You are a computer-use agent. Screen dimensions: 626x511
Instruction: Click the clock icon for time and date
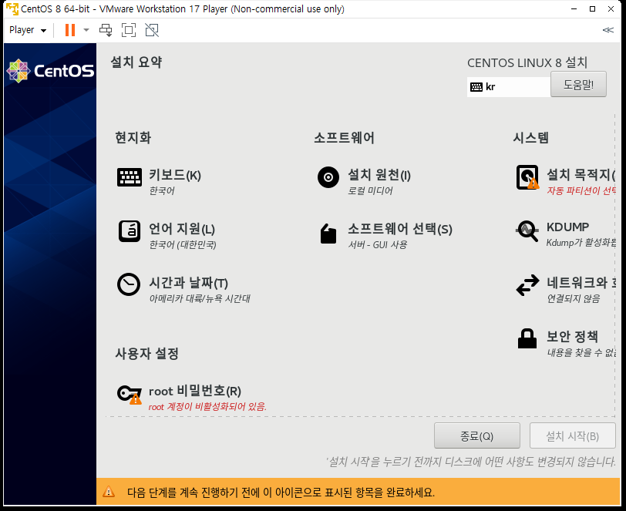click(129, 284)
